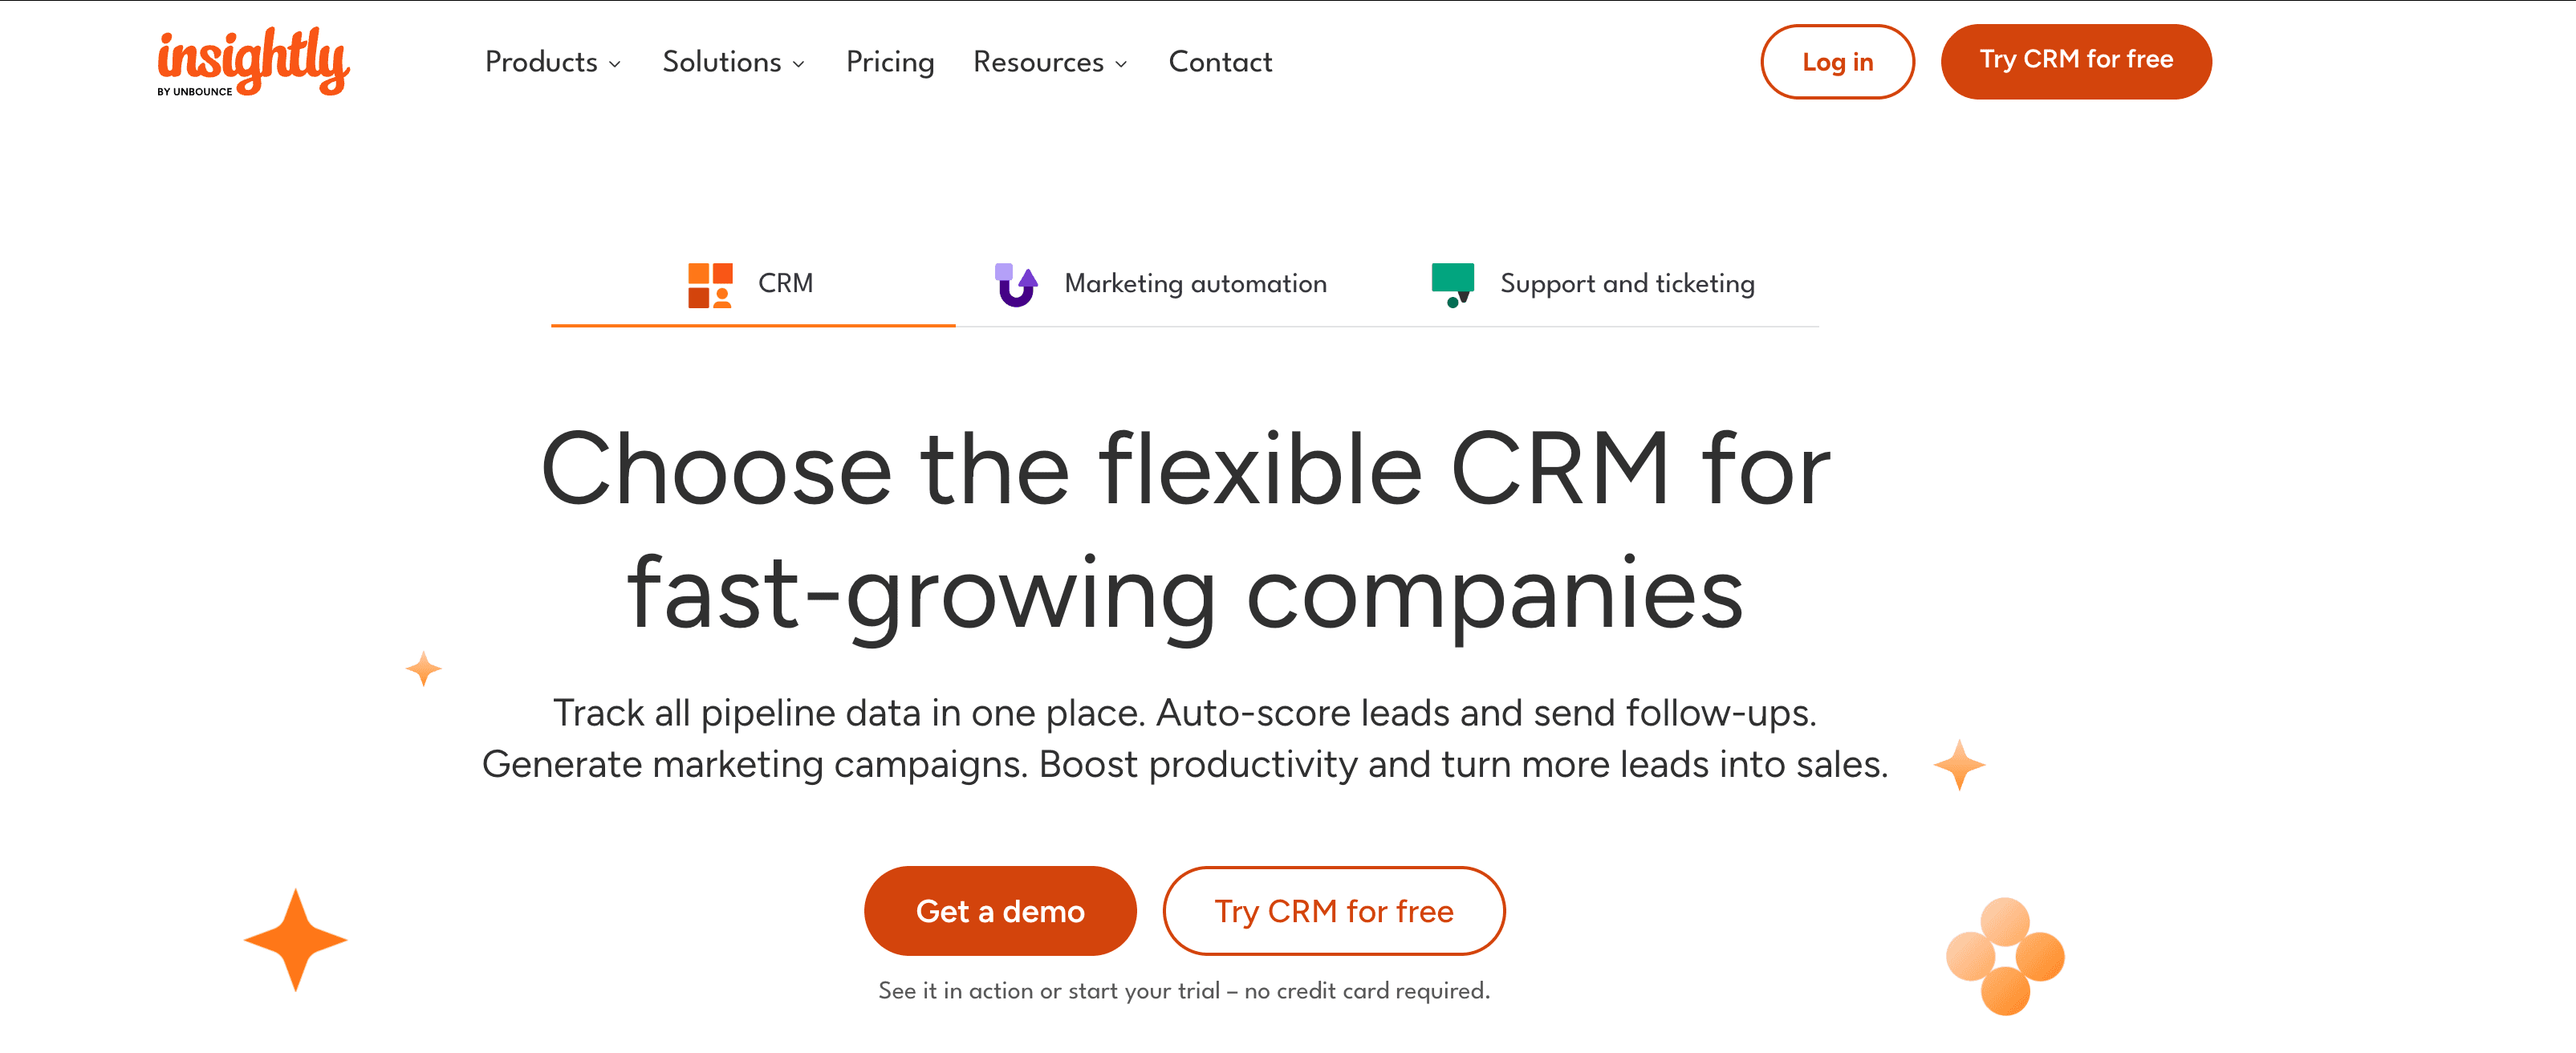Click header Try CRM for free button
The width and height of the screenshot is (2576, 1053).
tap(2075, 61)
